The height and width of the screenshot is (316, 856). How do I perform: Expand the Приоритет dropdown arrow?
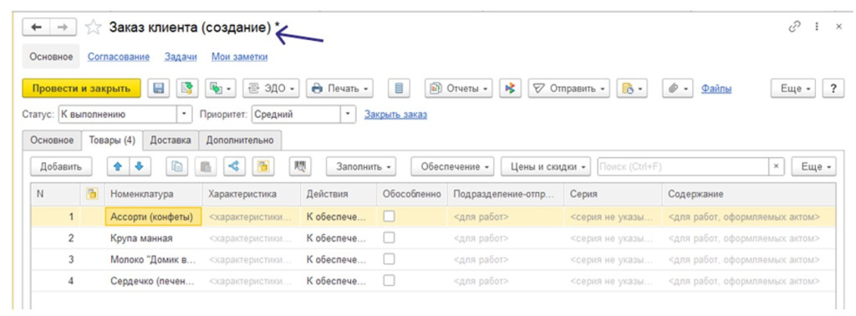pyautogui.click(x=349, y=115)
